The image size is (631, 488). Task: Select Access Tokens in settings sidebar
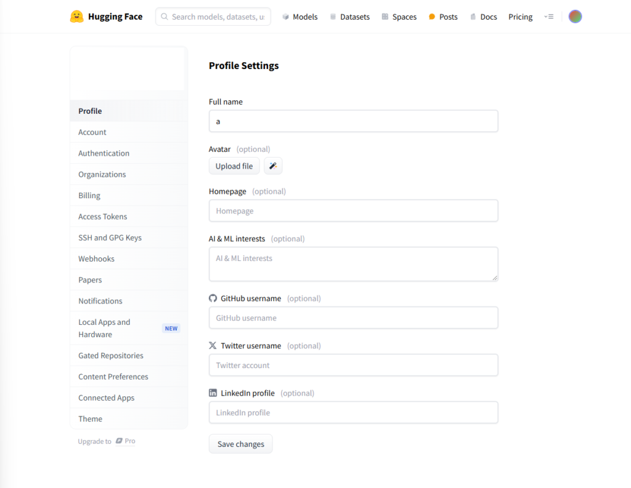pyautogui.click(x=103, y=217)
